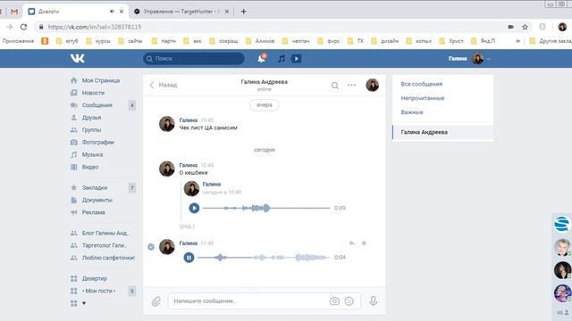Select Непрочитанные filter
This screenshot has width=572, height=321.
pos(423,98)
